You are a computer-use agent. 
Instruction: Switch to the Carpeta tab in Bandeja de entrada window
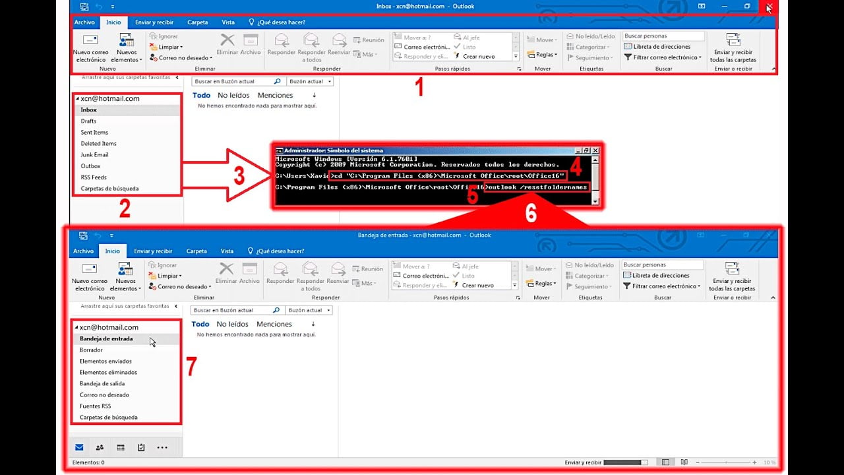click(196, 251)
